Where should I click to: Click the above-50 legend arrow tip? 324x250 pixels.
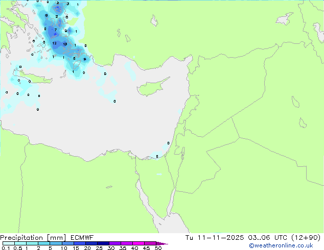[x=162, y=243]
